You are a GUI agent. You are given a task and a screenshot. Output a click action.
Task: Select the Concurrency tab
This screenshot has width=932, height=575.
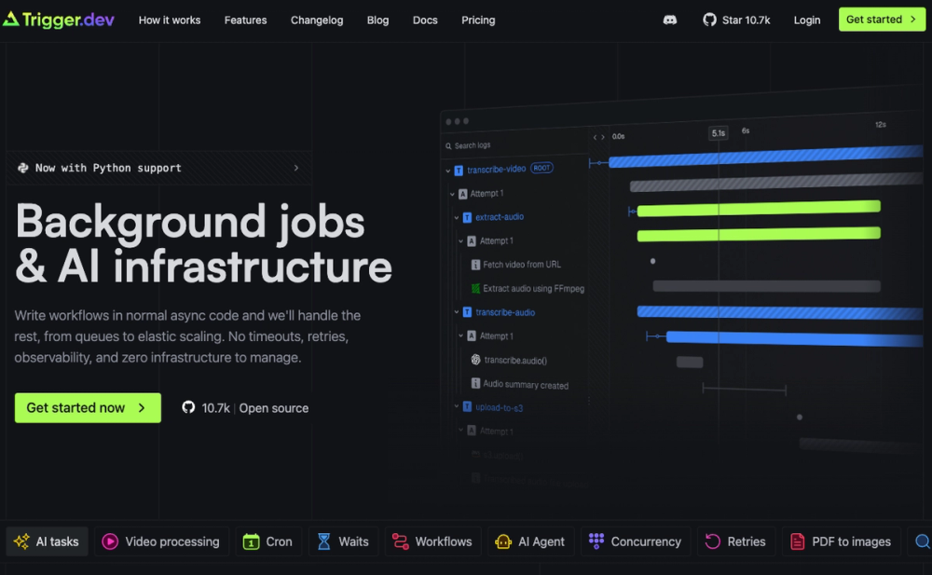[x=636, y=541]
